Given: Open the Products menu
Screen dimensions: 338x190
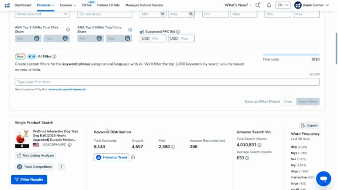Looking at the screenshot, I should 46,5.
